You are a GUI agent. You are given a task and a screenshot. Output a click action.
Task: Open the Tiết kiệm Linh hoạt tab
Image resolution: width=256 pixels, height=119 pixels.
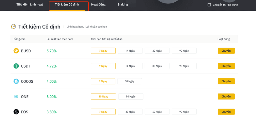tap(29, 4)
